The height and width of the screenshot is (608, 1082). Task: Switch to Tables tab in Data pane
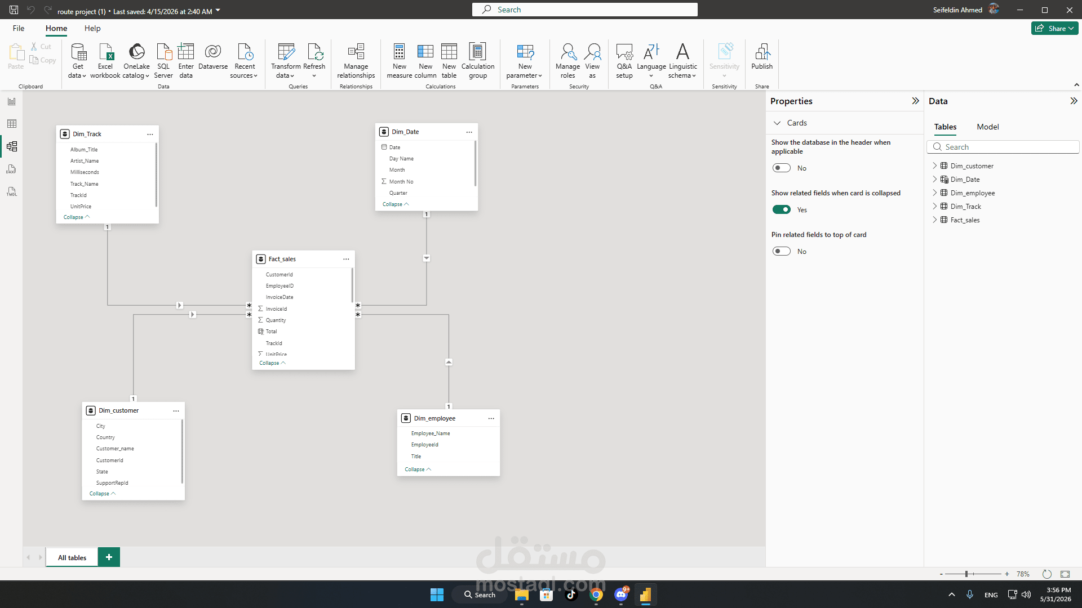tap(946, 127)
